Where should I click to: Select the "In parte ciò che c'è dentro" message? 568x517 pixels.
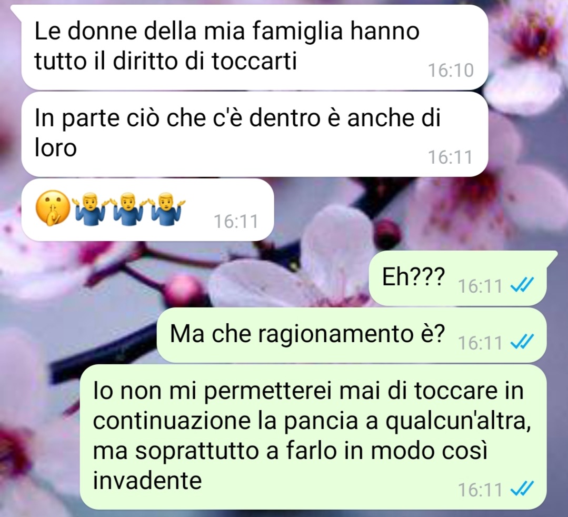coord(255,134)
